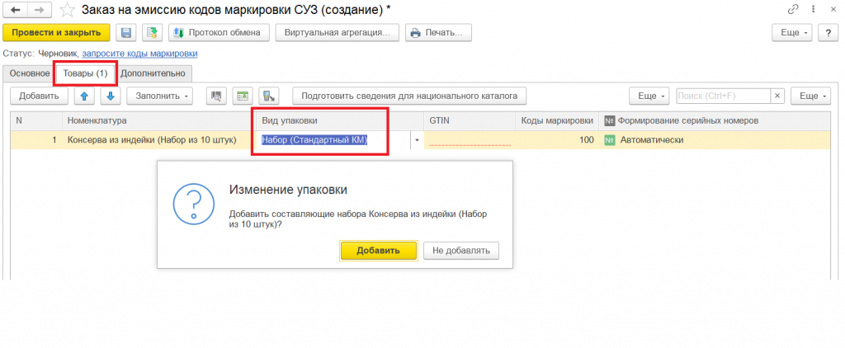Move row up with blue up arrow
This screenshot has height=348, width=845.
(x=84, y=96)
